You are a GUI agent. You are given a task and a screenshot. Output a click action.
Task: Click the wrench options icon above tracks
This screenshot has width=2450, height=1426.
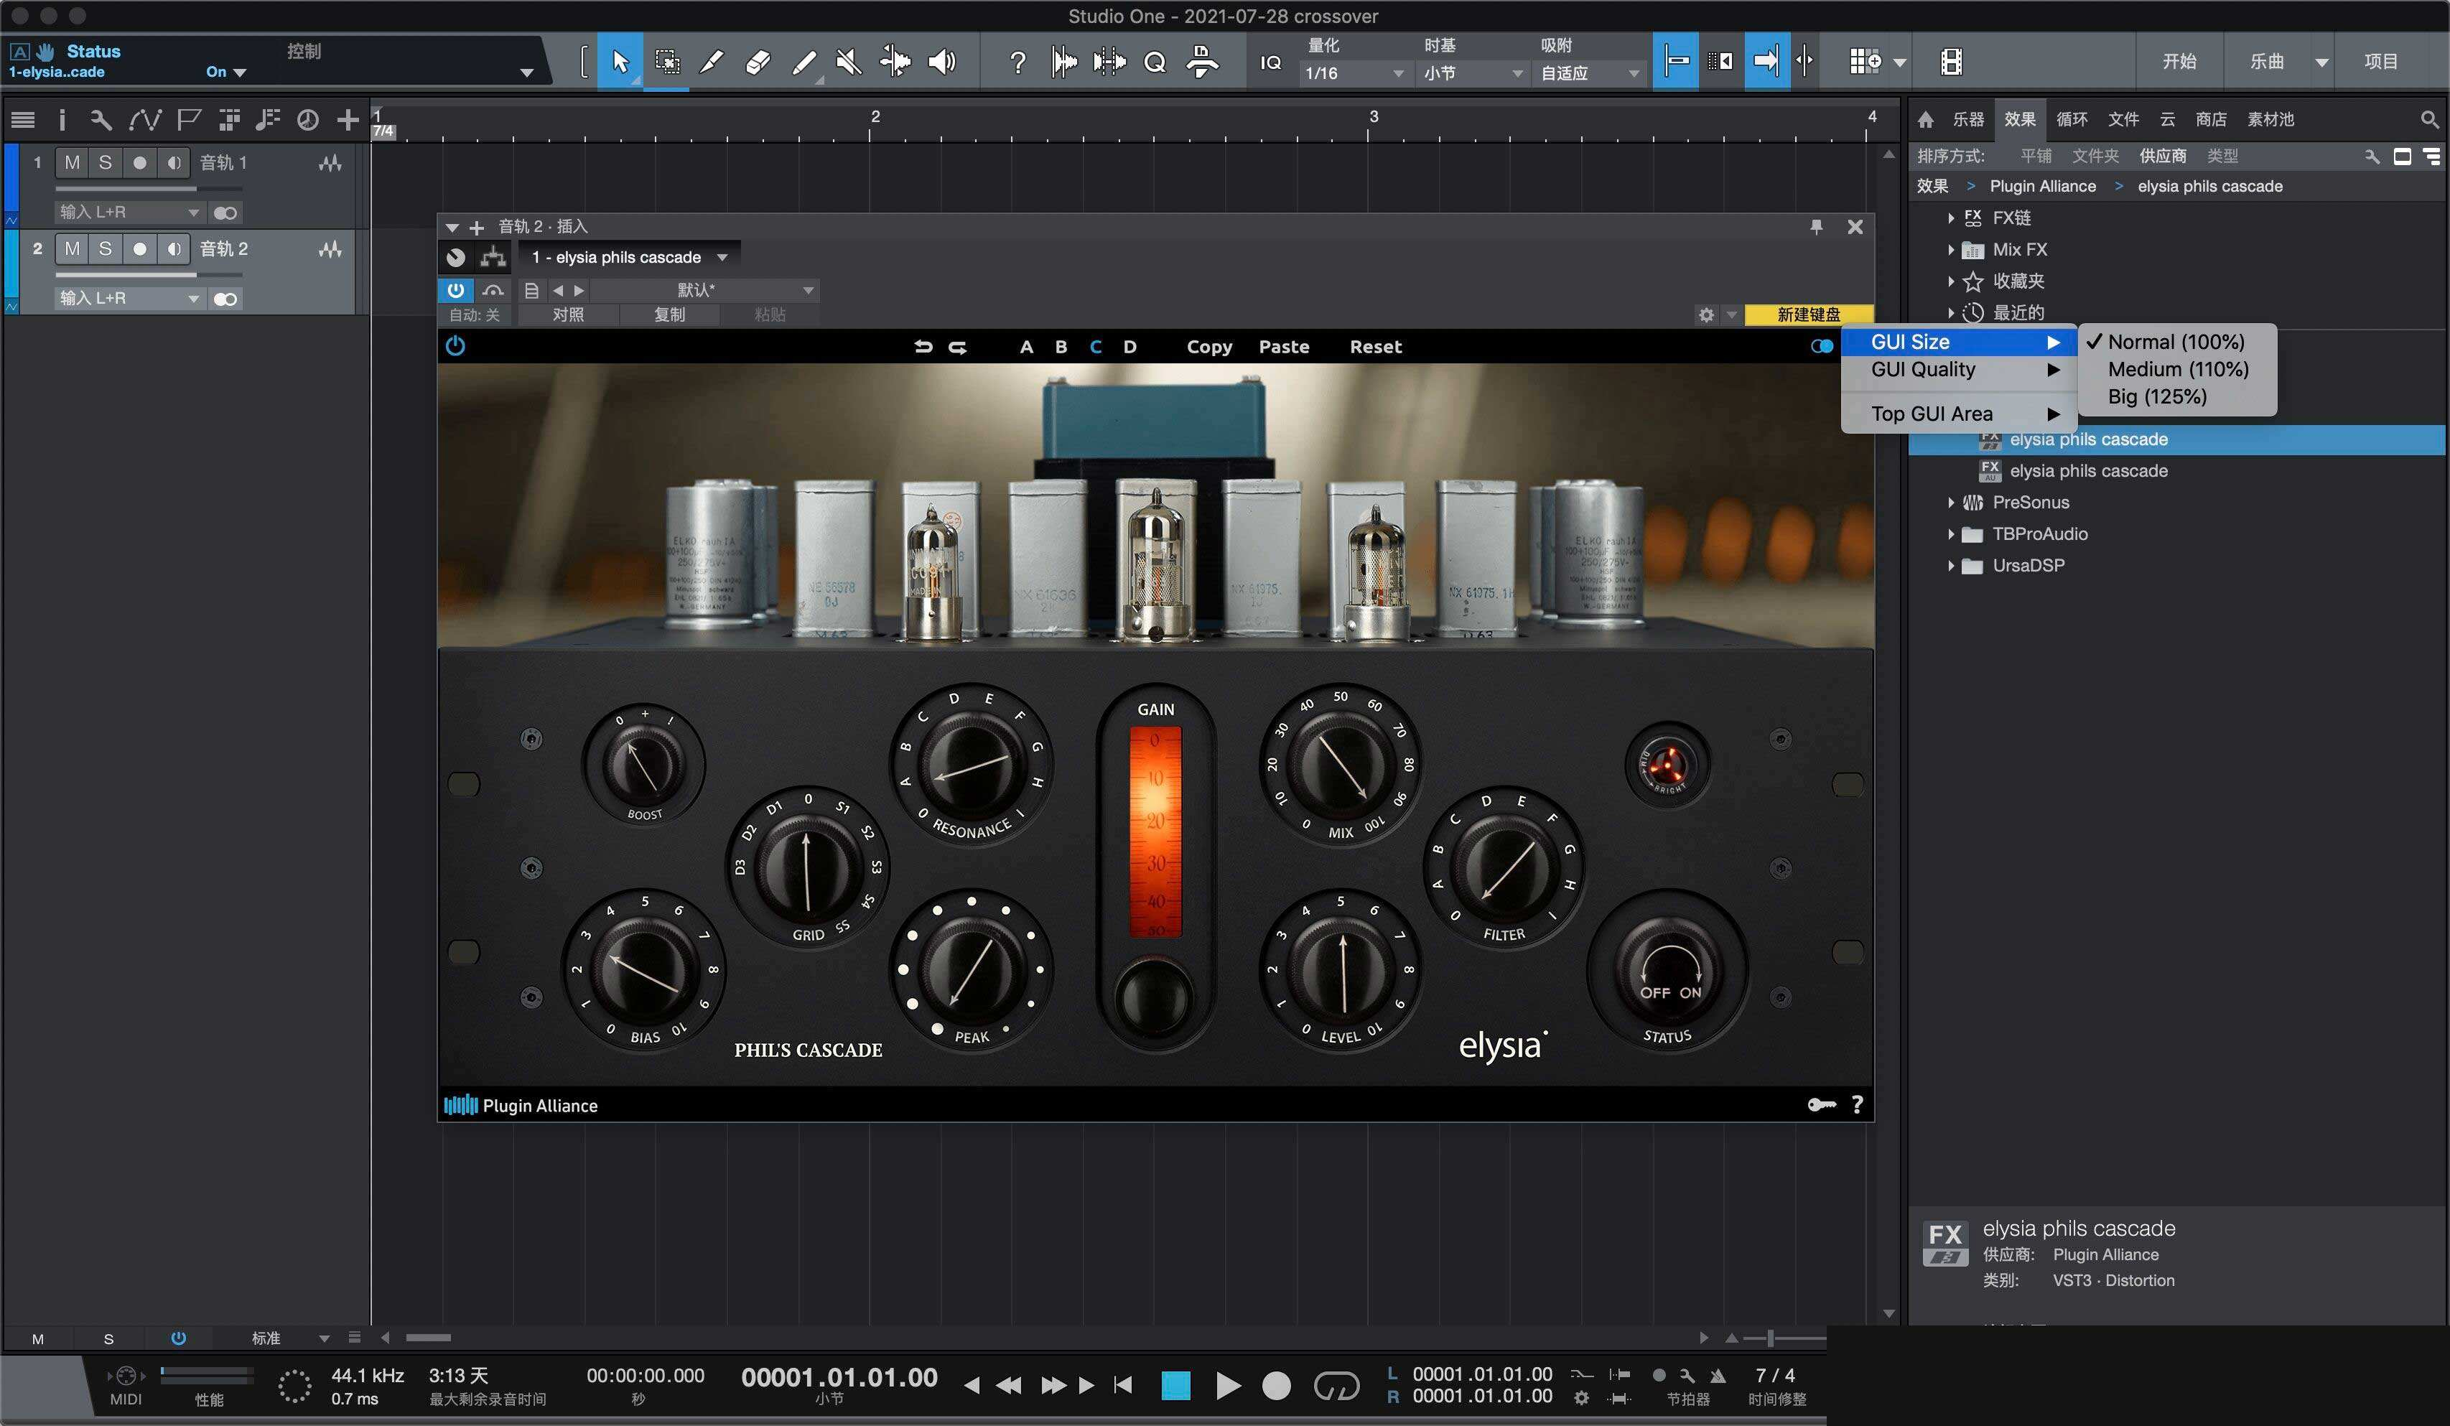click(101, 120)
